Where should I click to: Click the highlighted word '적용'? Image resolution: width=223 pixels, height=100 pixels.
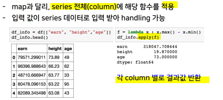click(168, 7)
